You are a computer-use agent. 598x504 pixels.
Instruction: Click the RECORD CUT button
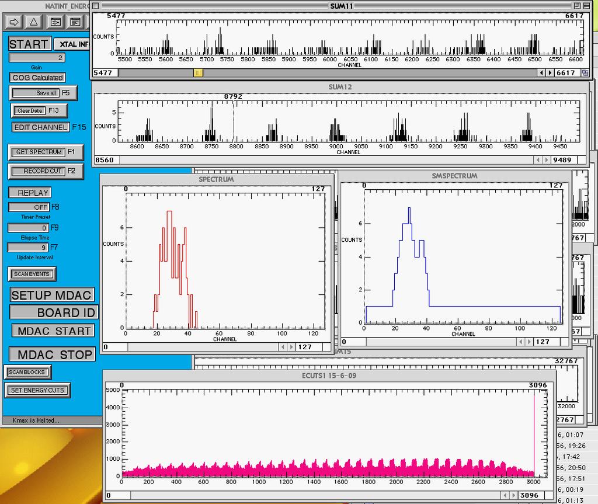[46, 171]
